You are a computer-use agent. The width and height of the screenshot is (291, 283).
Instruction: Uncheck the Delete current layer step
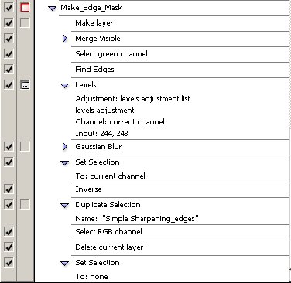point(9,247)
